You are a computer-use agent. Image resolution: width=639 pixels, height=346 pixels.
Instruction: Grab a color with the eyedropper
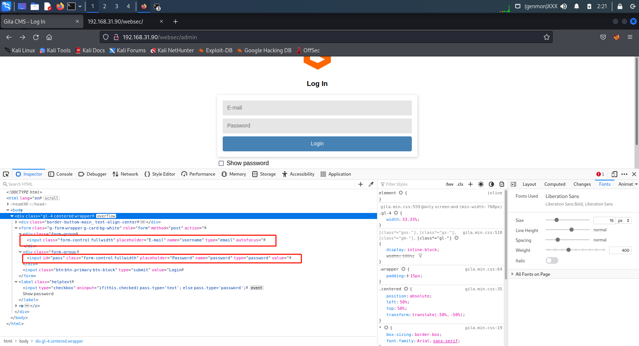click(371, 184)
